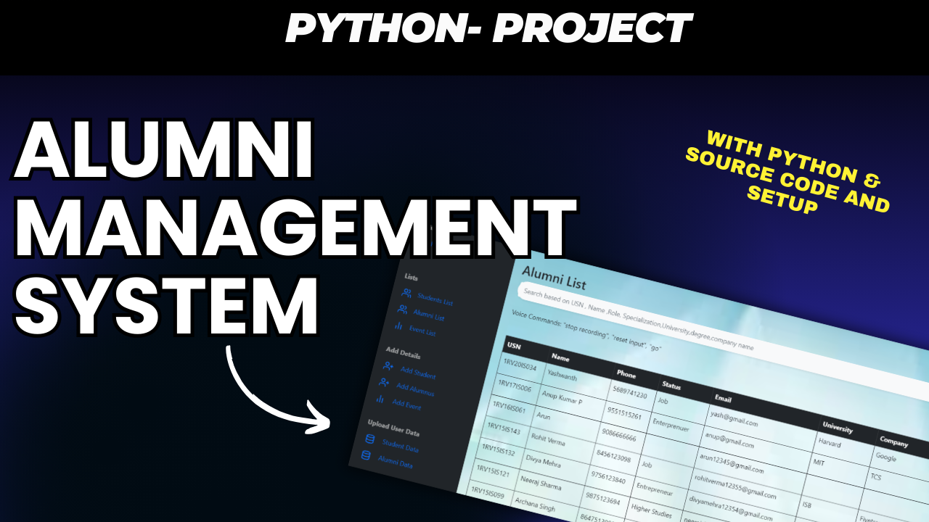Go to Add Student page
Image resolution: width=929 pixels, height=522 pixels.
418,374
